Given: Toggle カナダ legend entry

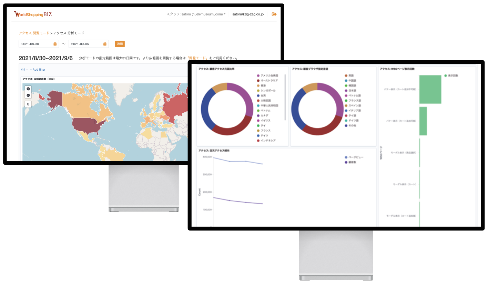Looking at the screenshot, I should pos(263,115).
